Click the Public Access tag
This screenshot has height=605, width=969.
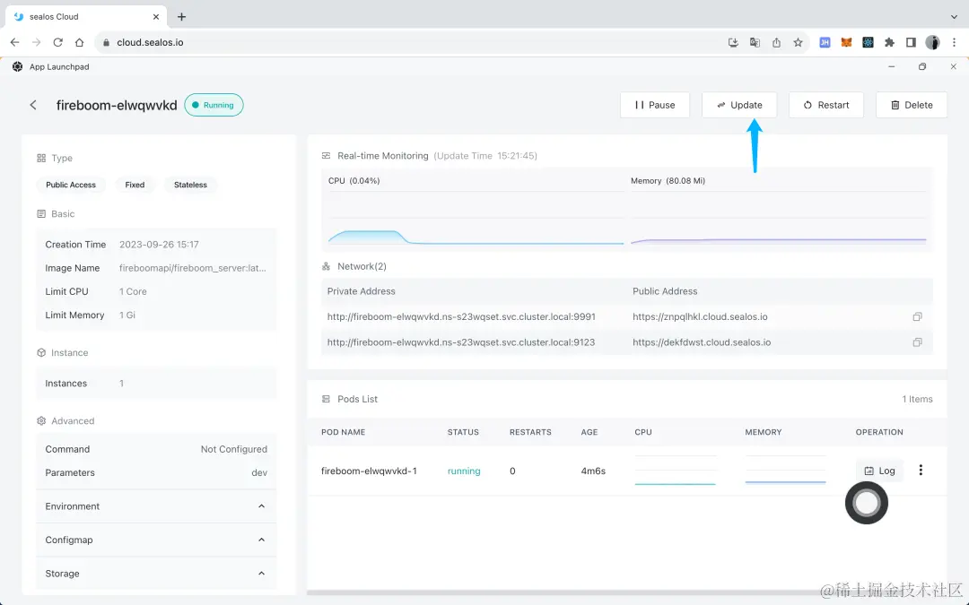(71, 185)
